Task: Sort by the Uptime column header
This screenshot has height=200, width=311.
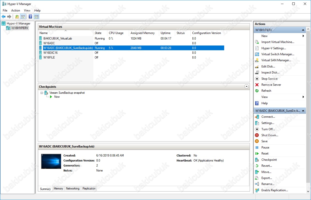Action: pyautogui.click(x=167, y=33)
